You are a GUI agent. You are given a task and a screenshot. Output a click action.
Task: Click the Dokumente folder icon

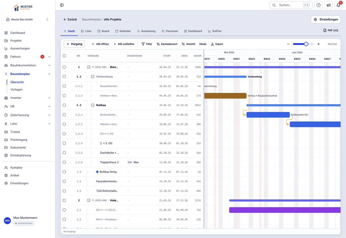6,147
